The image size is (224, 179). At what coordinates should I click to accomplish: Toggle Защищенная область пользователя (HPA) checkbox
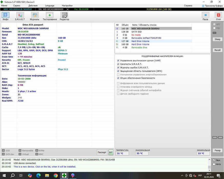click(118, 71)
